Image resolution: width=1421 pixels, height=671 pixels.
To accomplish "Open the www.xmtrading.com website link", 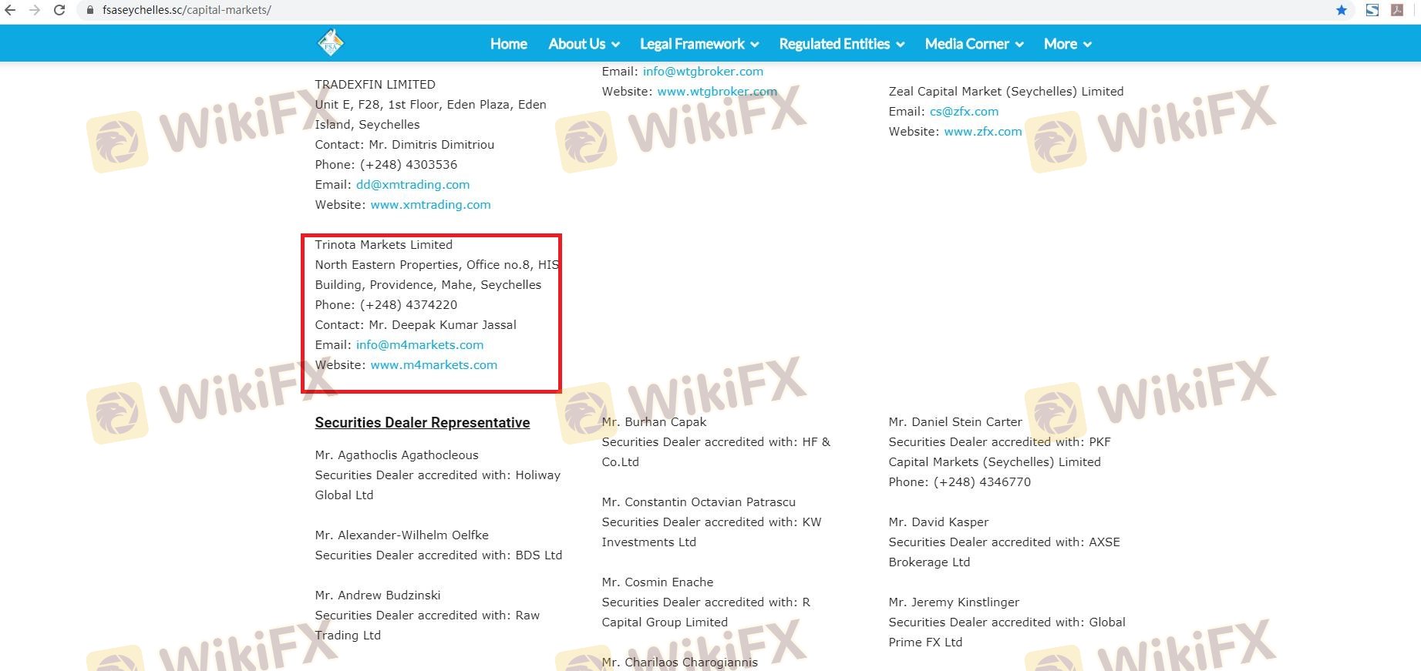I will coord(430,205).
